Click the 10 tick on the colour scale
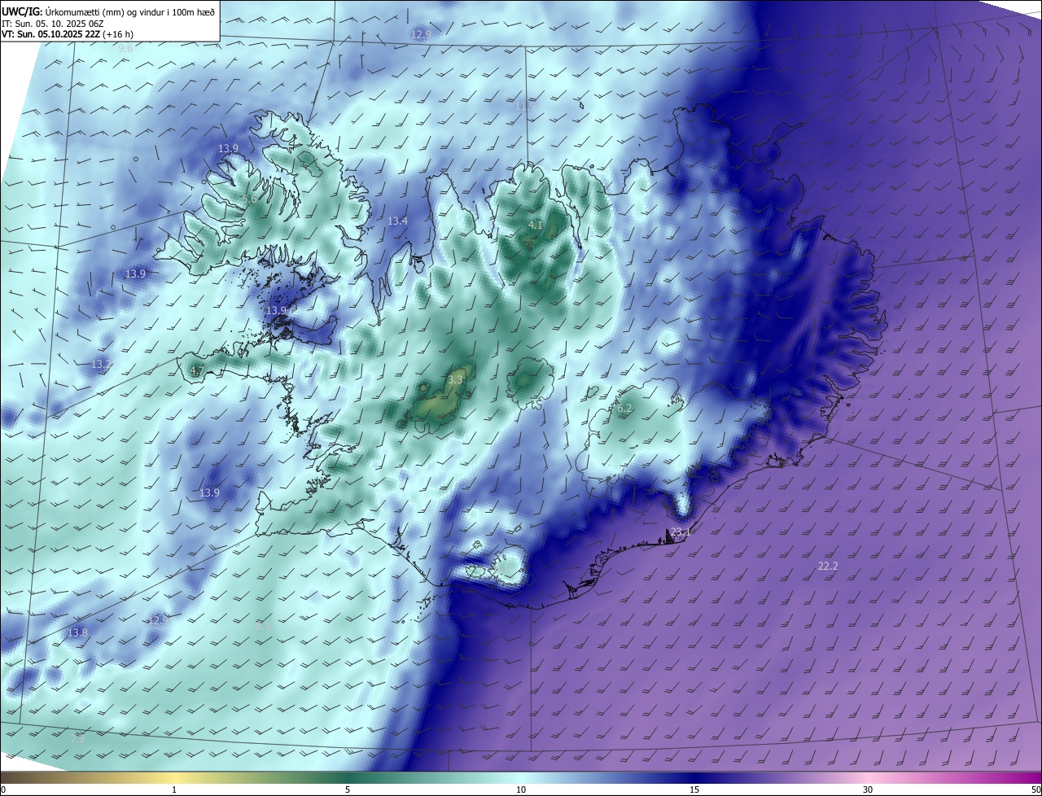The image size is (1042, 796). click(x=521, y=789)
